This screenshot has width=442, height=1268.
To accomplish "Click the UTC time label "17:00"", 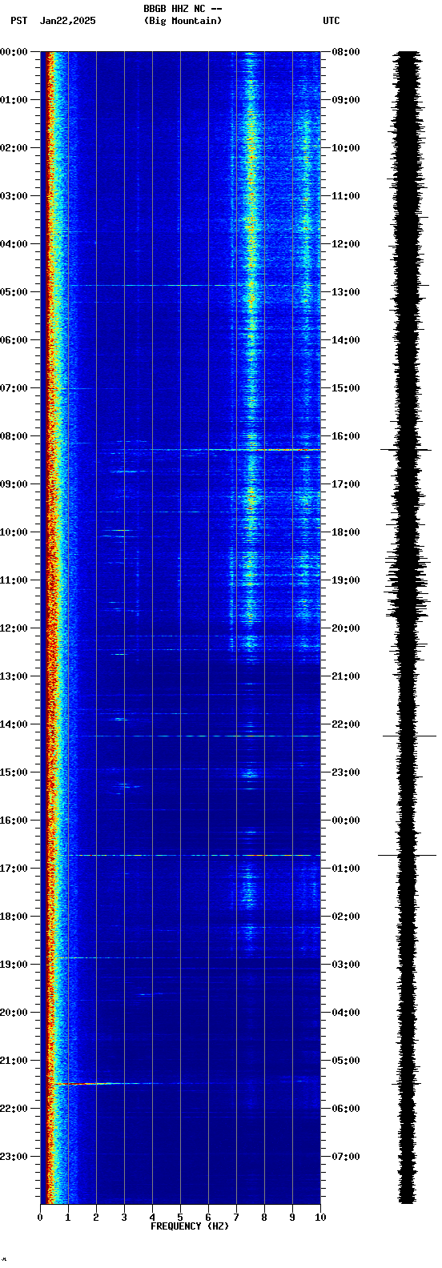I will 346,484.
